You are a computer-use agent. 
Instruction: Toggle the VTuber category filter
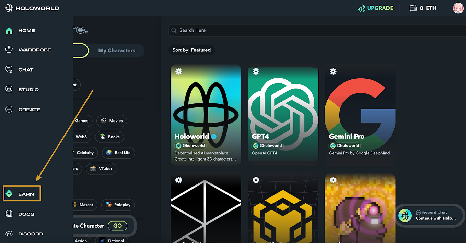[x=101, y=168]
